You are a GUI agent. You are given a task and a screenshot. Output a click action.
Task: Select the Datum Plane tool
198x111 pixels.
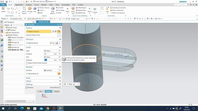pyautogui.click(x=24, y=10)
